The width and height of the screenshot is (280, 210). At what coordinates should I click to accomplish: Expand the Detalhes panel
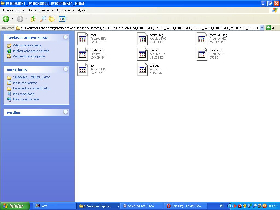65,112
